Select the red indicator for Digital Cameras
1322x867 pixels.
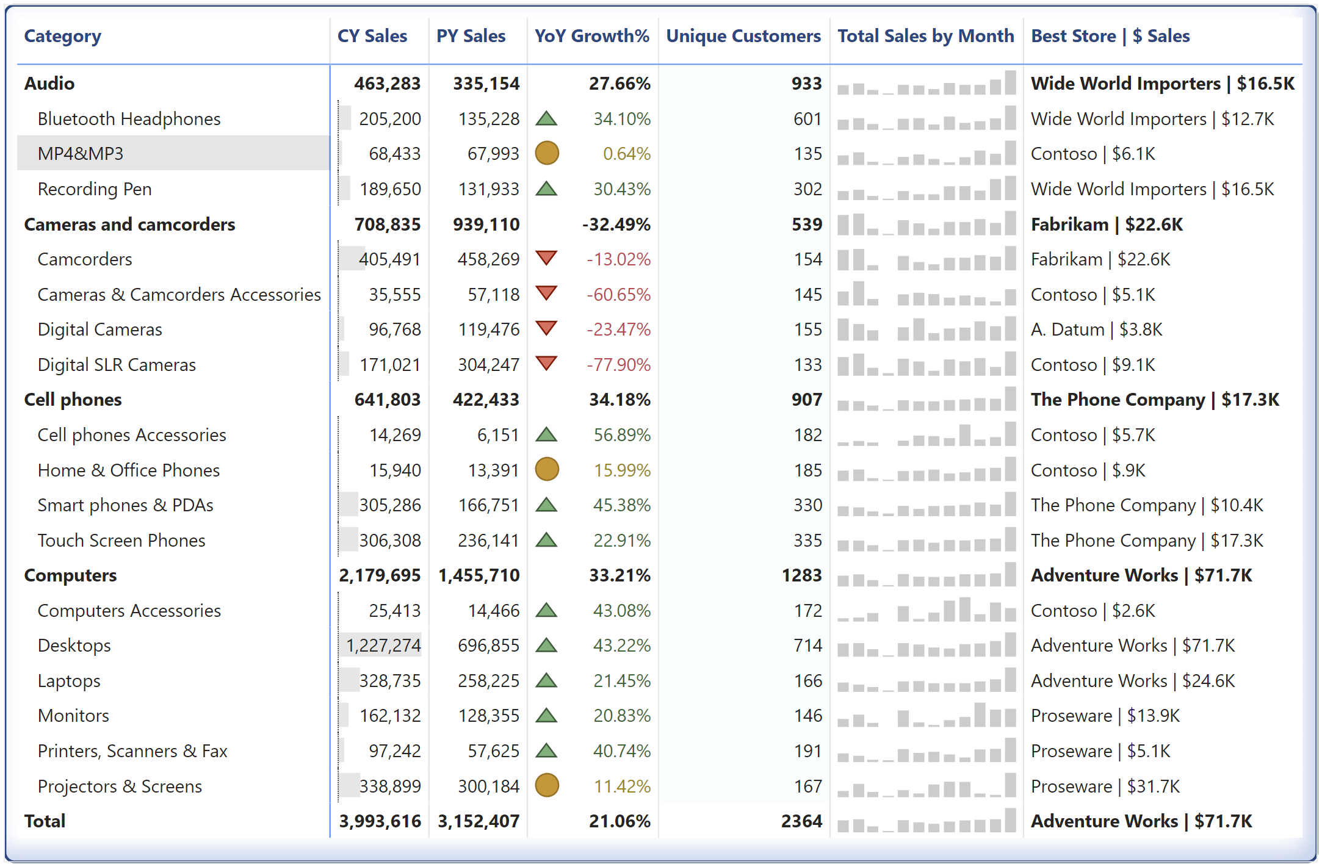(x=547, y=329)
